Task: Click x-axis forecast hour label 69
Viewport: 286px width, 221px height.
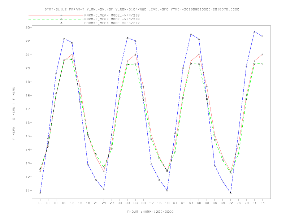Action: coord(223,203)
